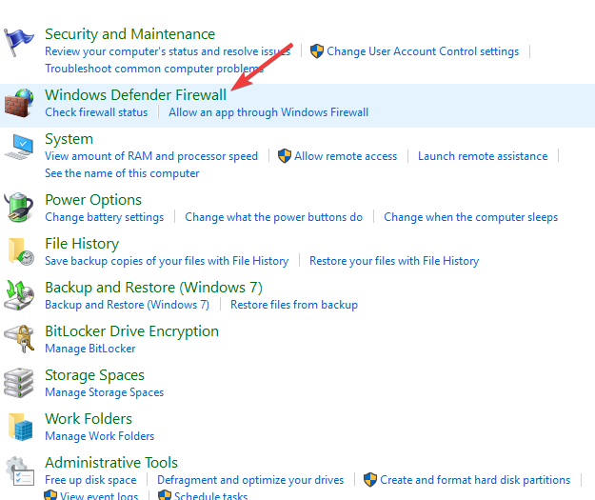Click the System computer monitor icon
The height and width of the screenshot is (500, 595).
pos(19,147)
